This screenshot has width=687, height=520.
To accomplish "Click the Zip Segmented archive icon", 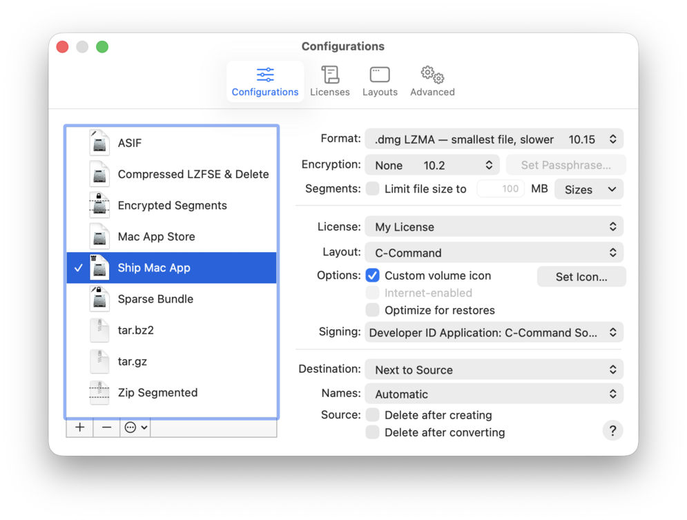I will [99, 392].
